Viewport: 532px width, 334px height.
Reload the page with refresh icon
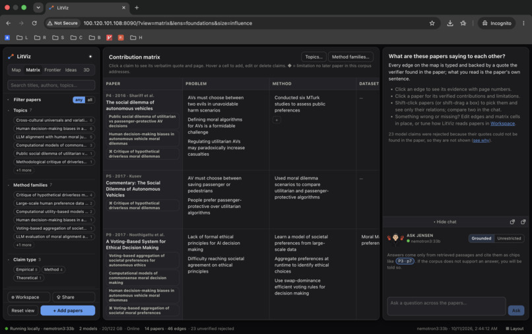pos(34,23)
